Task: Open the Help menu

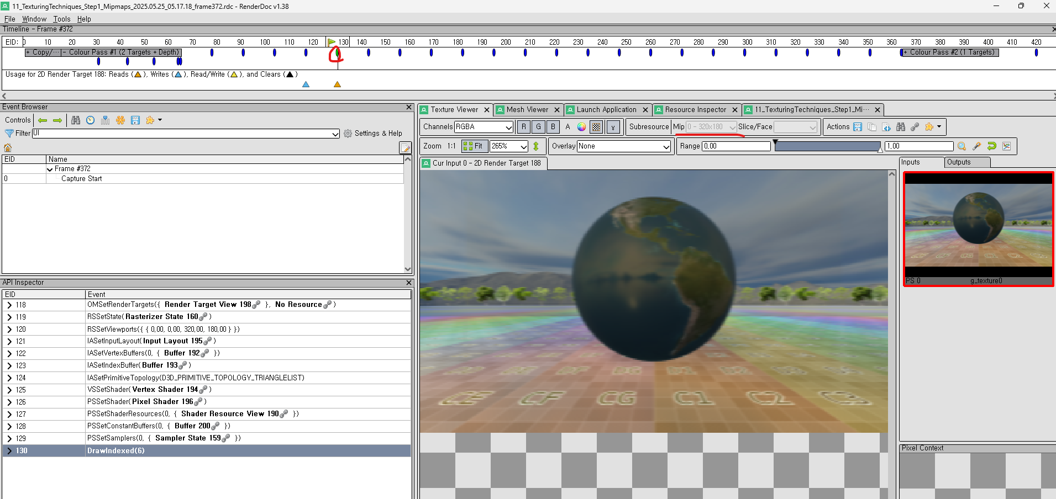Action: [84, 19]
